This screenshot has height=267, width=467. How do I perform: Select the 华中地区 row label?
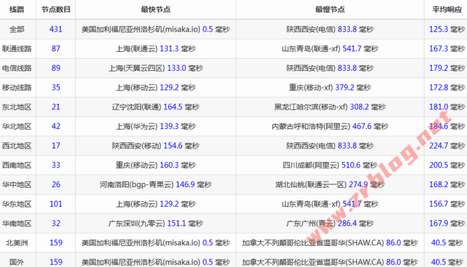pyautogui.click(x=17, y=184)
